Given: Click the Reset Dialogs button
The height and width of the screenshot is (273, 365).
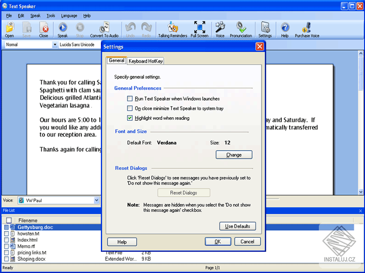Looking at the screenshot, I should 184,193.
